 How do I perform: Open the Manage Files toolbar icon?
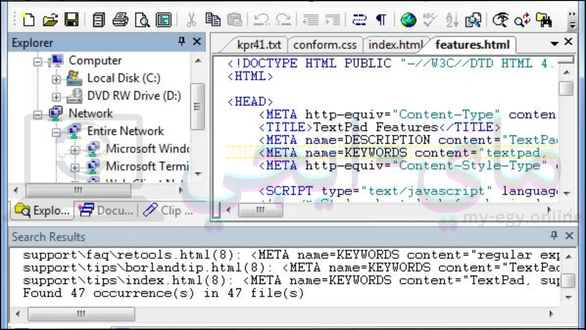tap(99, 20)
